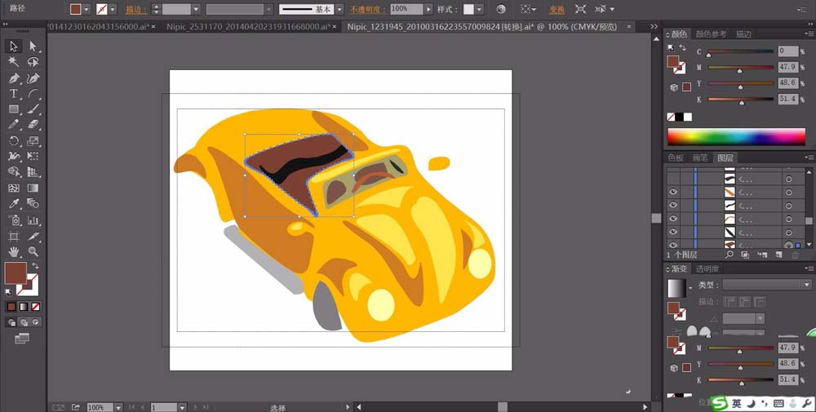Activate the Hand tool

(14, 252)
